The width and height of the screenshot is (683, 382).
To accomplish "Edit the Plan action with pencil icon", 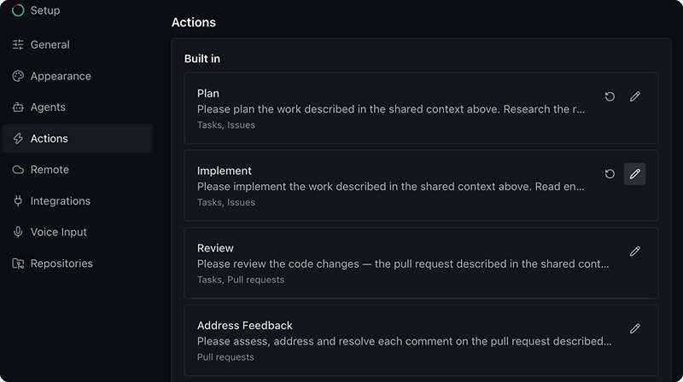I will (634, 96).
